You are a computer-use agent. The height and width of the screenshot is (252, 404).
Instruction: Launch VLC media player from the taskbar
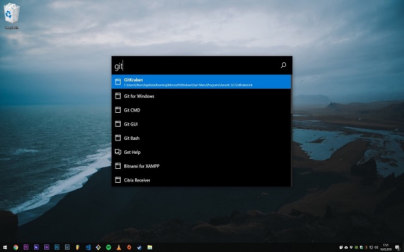pos(119,248)
